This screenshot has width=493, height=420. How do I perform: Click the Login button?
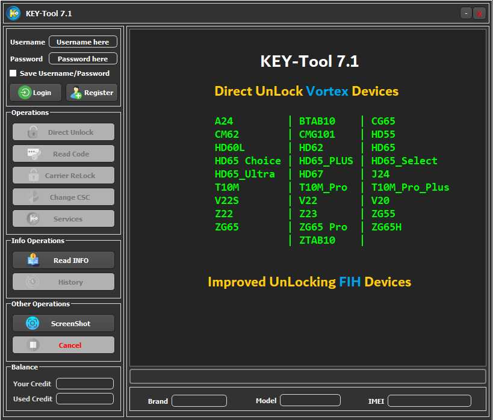[x=35, y=93]
